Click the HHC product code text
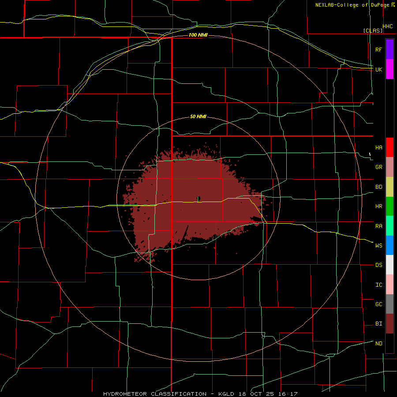 click(x=388, y=26)
